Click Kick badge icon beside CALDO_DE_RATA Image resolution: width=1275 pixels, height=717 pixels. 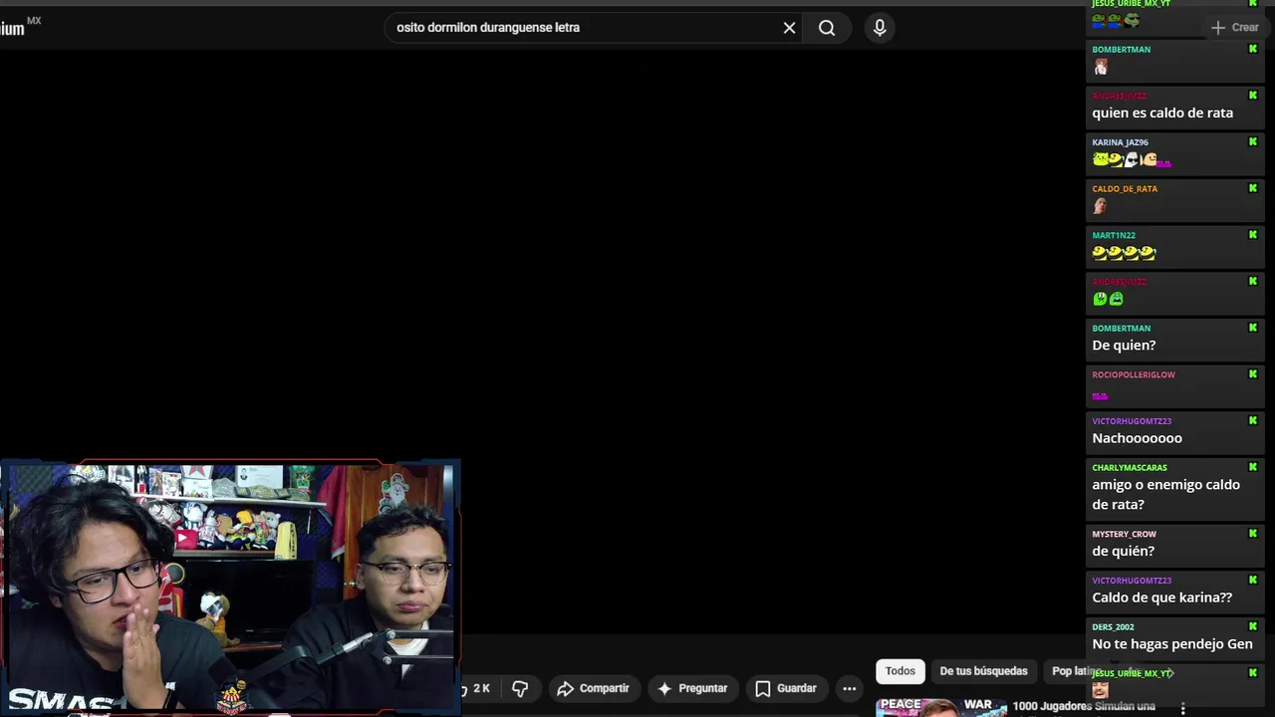tap(1253, 188)
